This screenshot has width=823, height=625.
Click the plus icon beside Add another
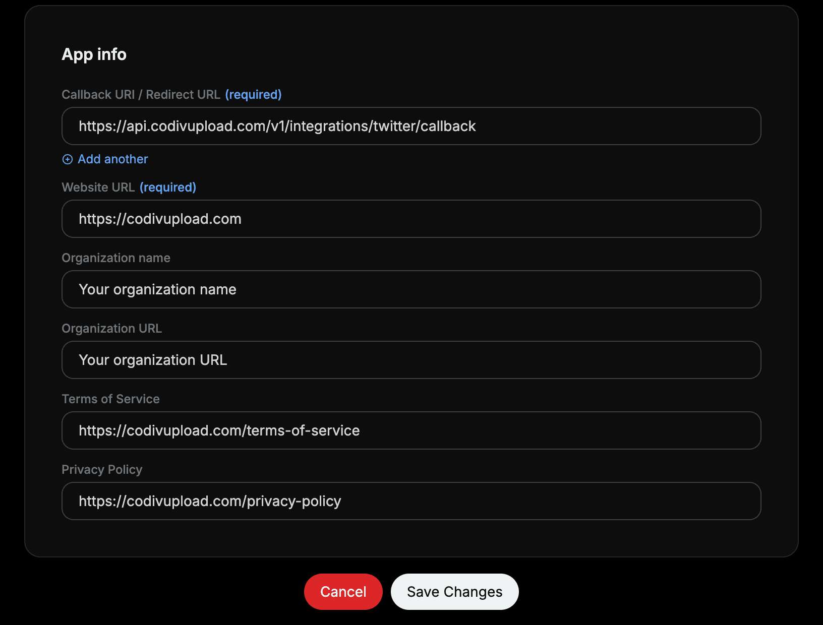point(68,159)
